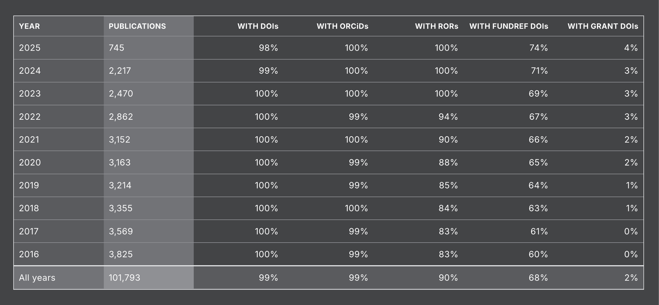The image size is (659, 305).
Task: Click the 2016 year cell
Action: pos(29,254)
